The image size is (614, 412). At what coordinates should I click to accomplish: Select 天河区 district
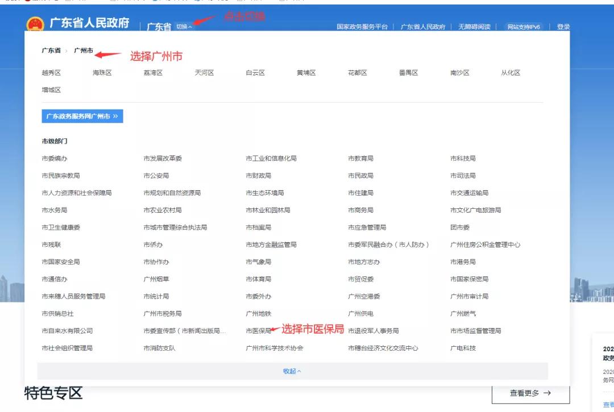point(205,73)
